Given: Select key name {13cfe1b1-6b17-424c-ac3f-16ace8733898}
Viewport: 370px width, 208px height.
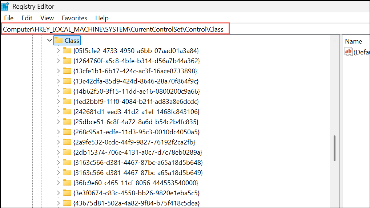Looking at the screenshot, I should (135, 71).
